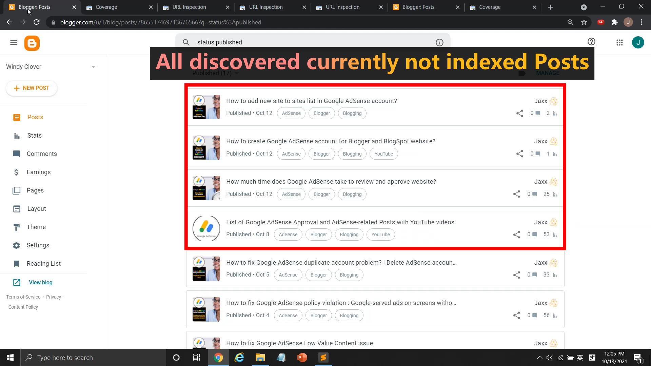Navigate to Theme settings
The image size is (651, 366).
pyautogui.click(x=36, y=227)
